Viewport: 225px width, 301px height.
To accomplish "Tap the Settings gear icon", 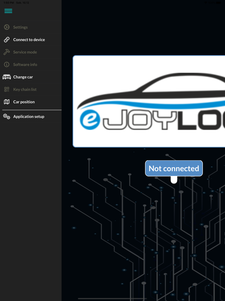I will coord(7,27).
